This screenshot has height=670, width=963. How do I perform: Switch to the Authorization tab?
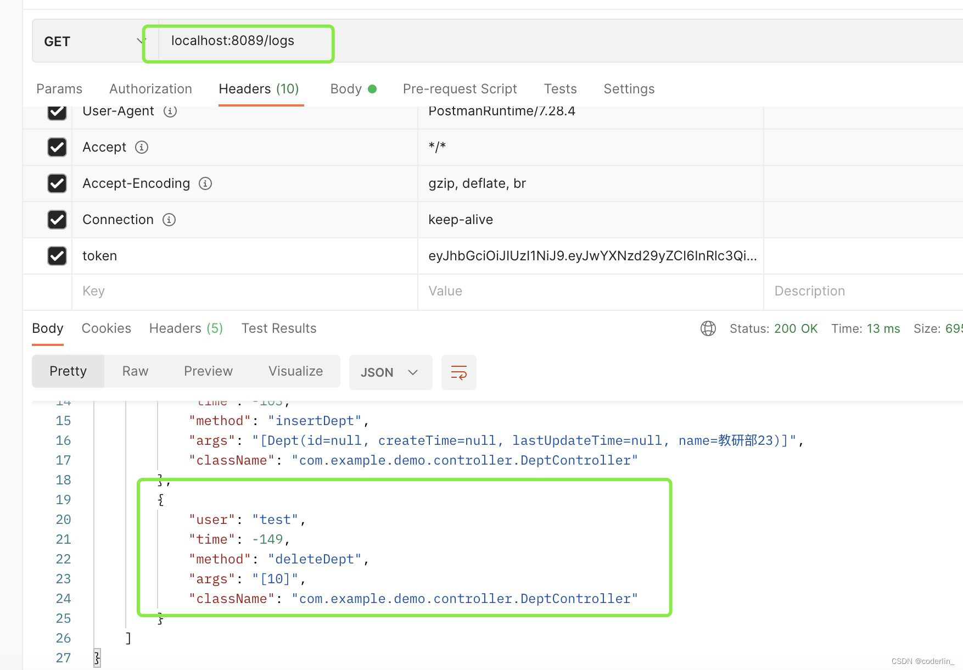[150, 89]
